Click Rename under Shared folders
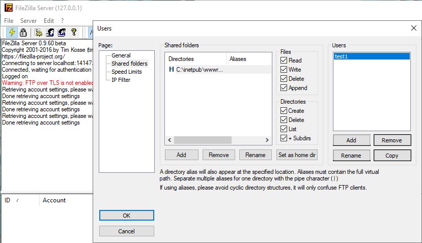This screenshot has width=422, height=243. point(256,155)
